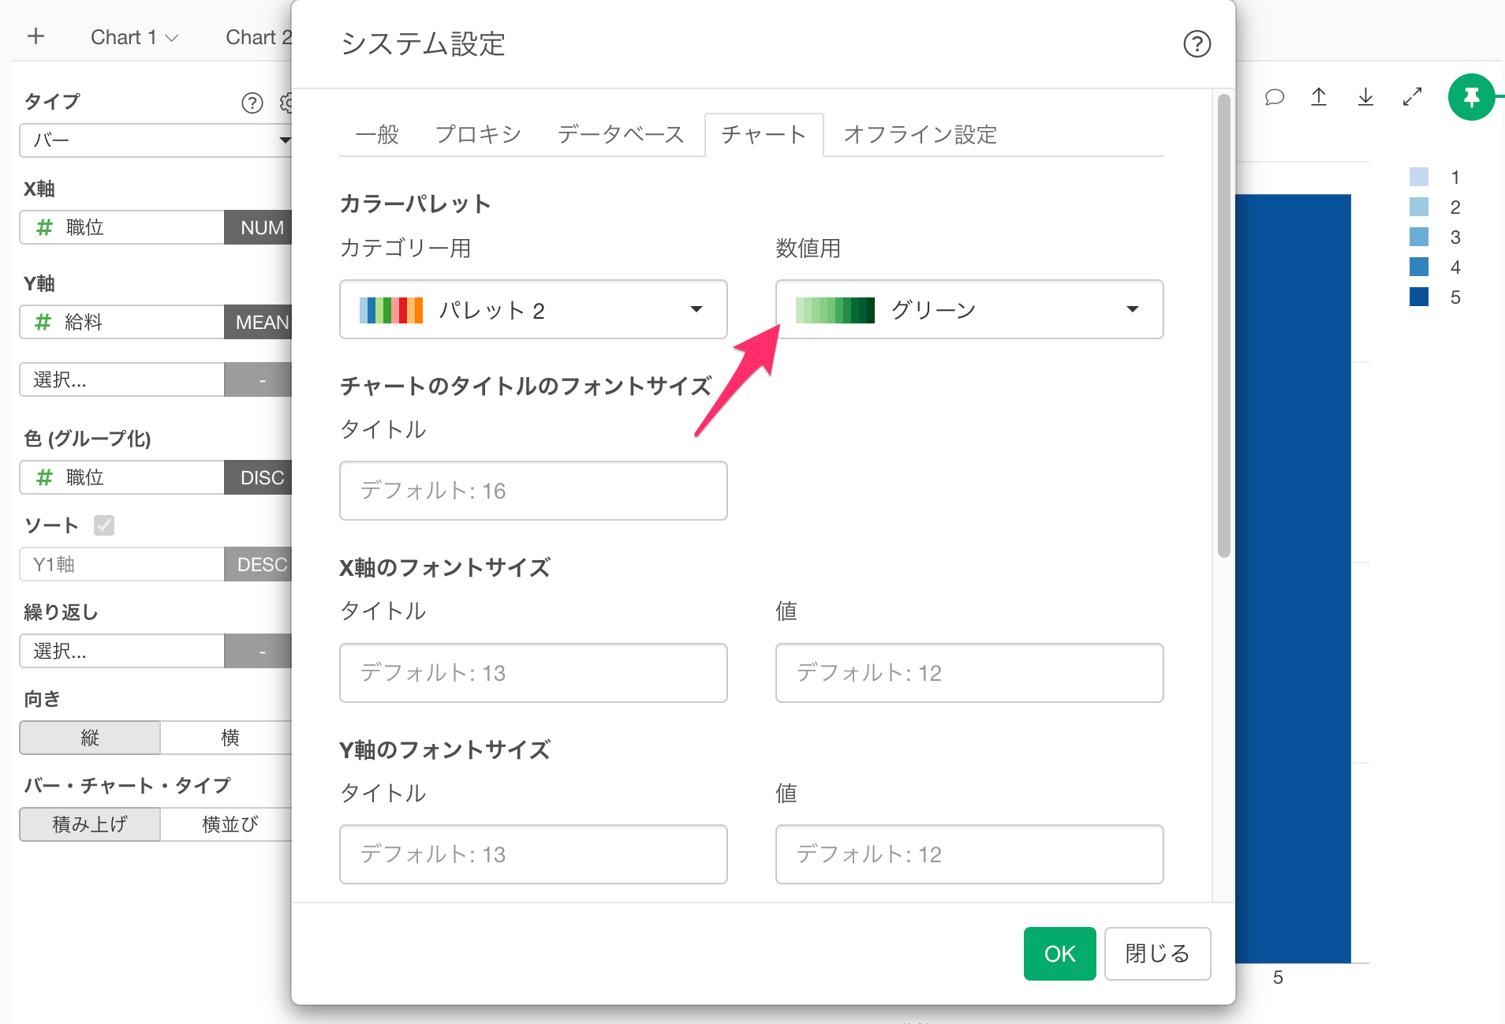The image size is (1505, 1024).
Task: Switch to the Chart 2 tab
Action: tap(259, 37)
